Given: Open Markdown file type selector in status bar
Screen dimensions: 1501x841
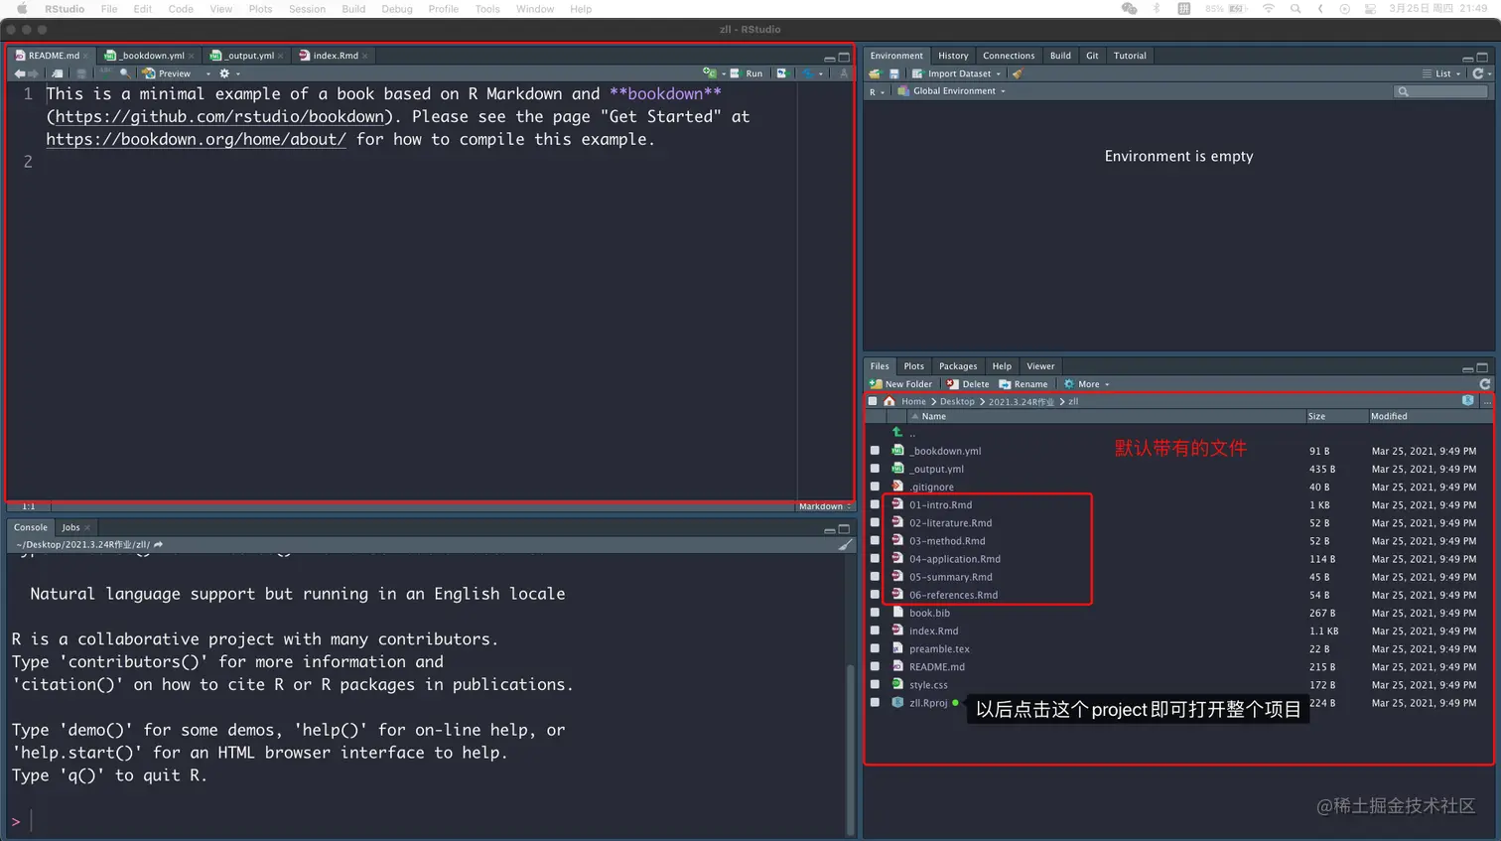Looking at the screenshot, I should click(x=825, y=506).
